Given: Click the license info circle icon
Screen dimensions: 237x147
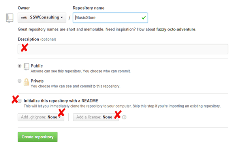Looking at the screenshot, I should (124, 117).
